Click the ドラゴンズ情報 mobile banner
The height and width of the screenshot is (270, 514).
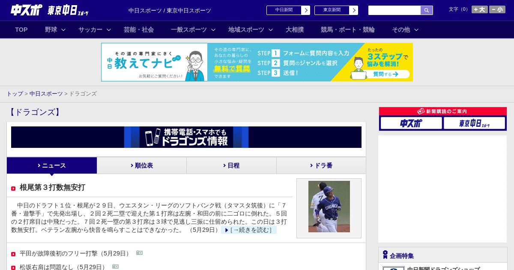tap(186, 137)
